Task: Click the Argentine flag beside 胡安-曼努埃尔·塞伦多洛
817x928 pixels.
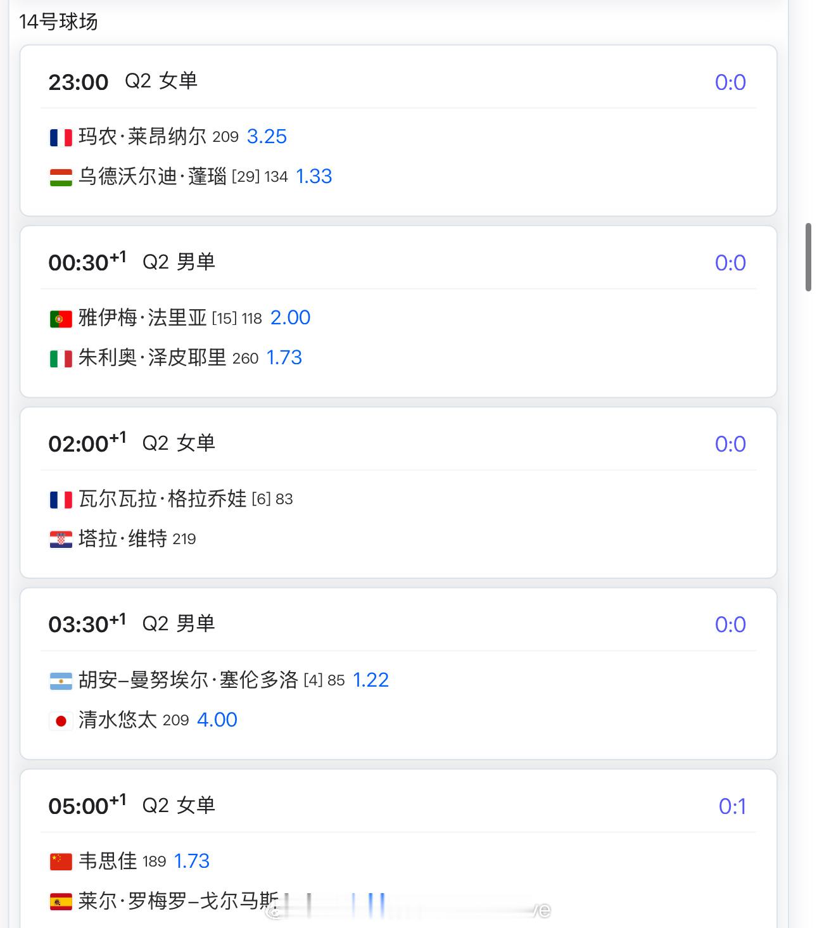Action: 61,681
